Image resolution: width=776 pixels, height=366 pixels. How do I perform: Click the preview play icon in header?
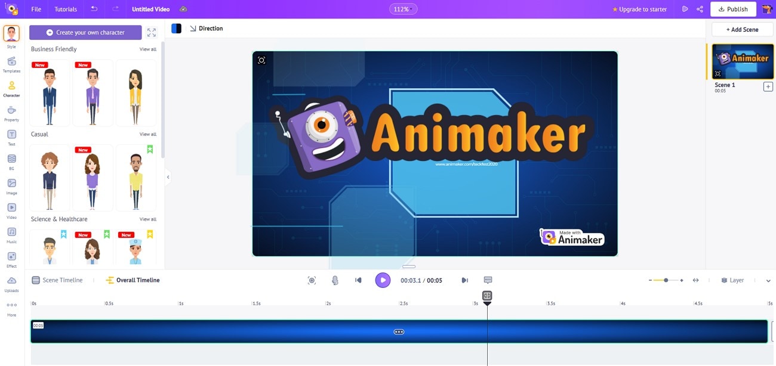[x=685, y=9]
